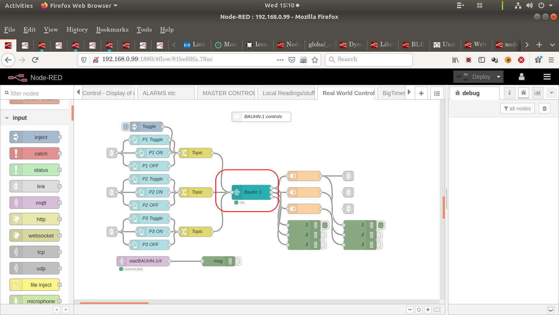The image size is (559, 315).
Task: Click the Deploy button
Action: pyautogui.click(x=480, y=76)
